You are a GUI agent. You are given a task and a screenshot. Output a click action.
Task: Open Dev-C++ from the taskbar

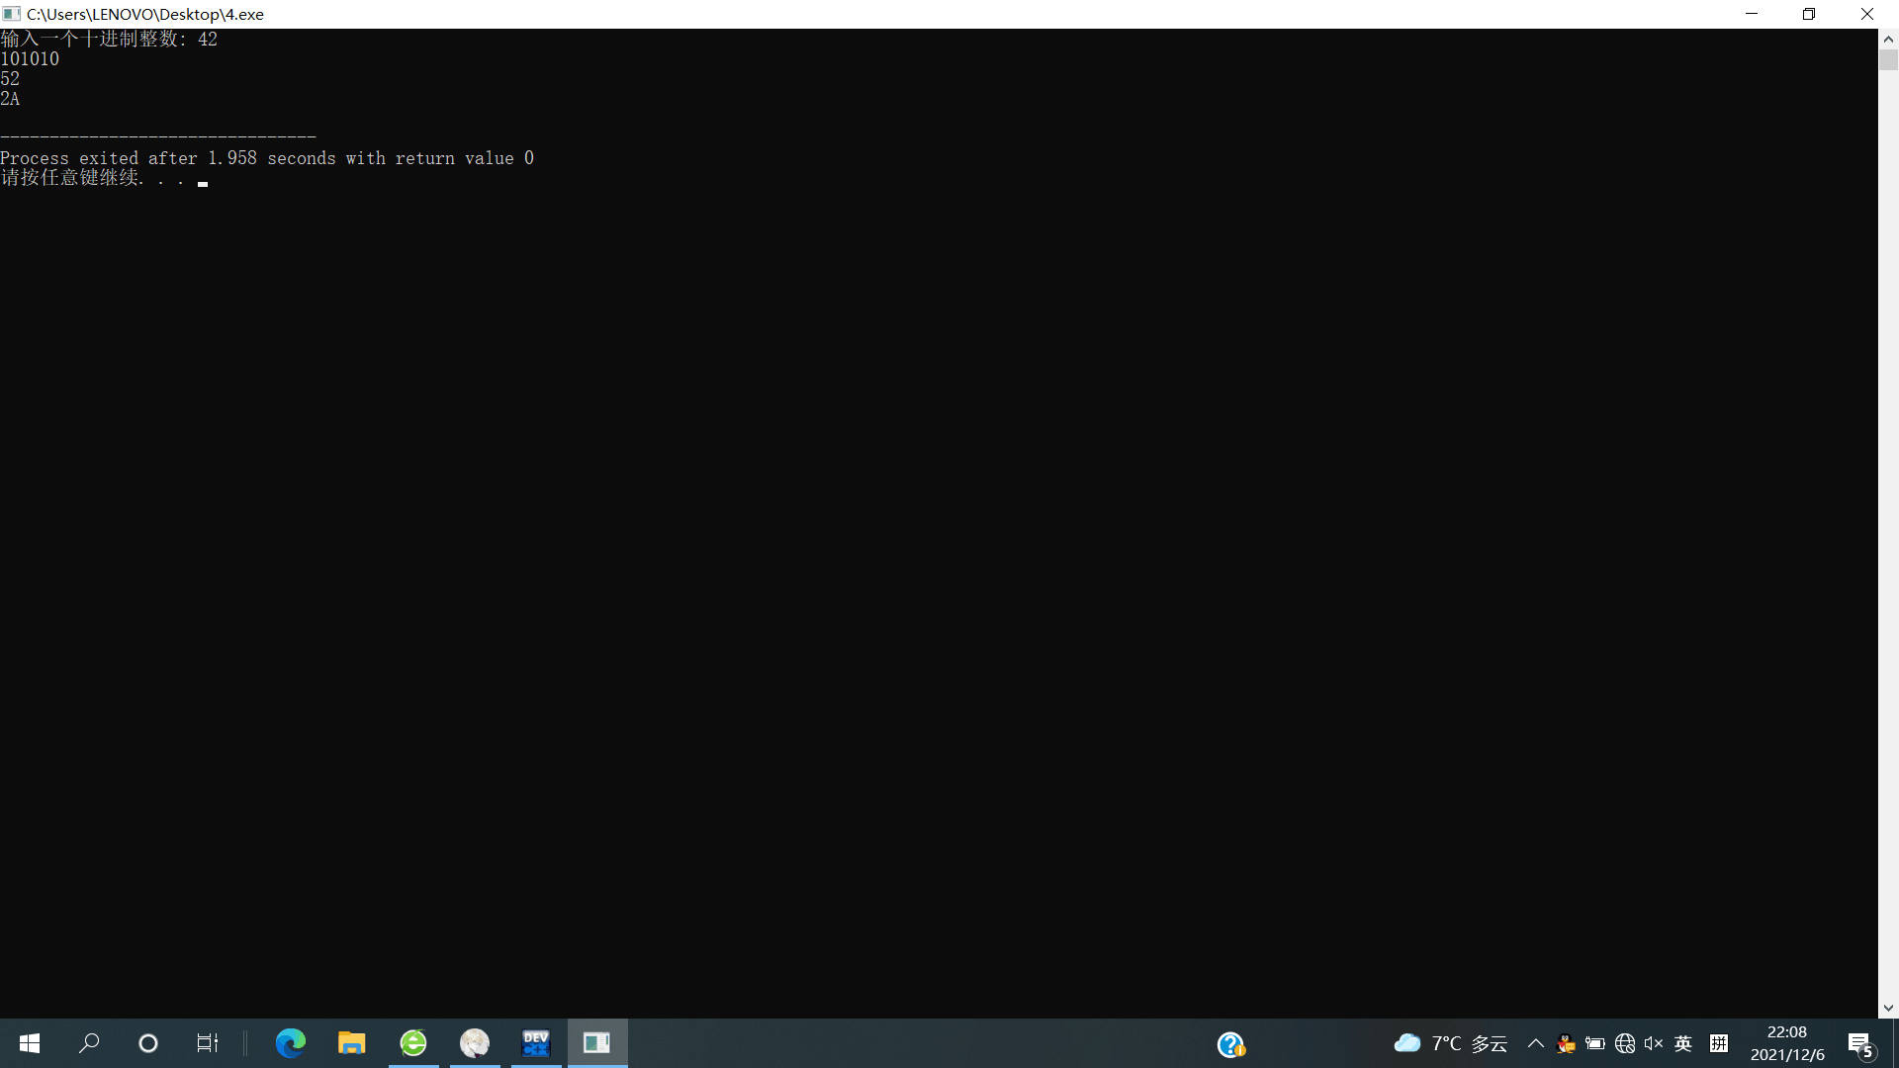[536, 1043]
